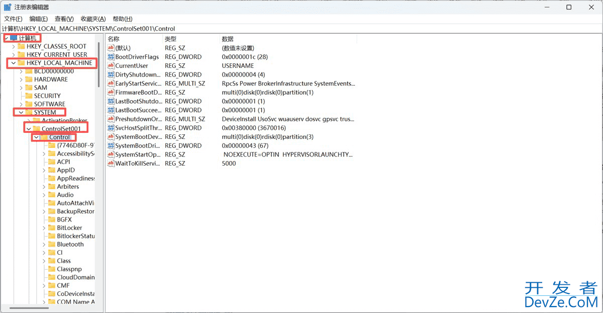This screenshot has width=603, height=313.
Task: Click the BGFX folder icon
Action: (53, 219)
